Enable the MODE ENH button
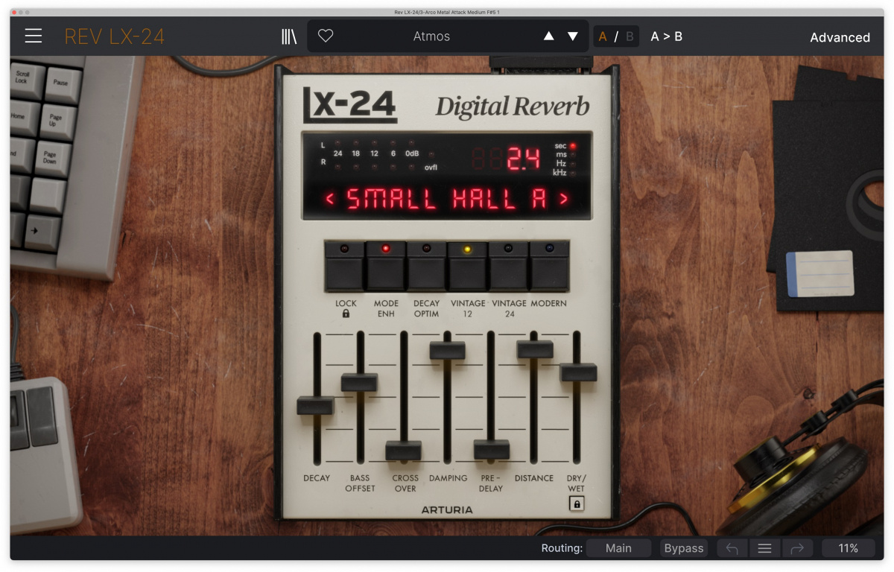894x572 pixels. (x=387, y=266)
